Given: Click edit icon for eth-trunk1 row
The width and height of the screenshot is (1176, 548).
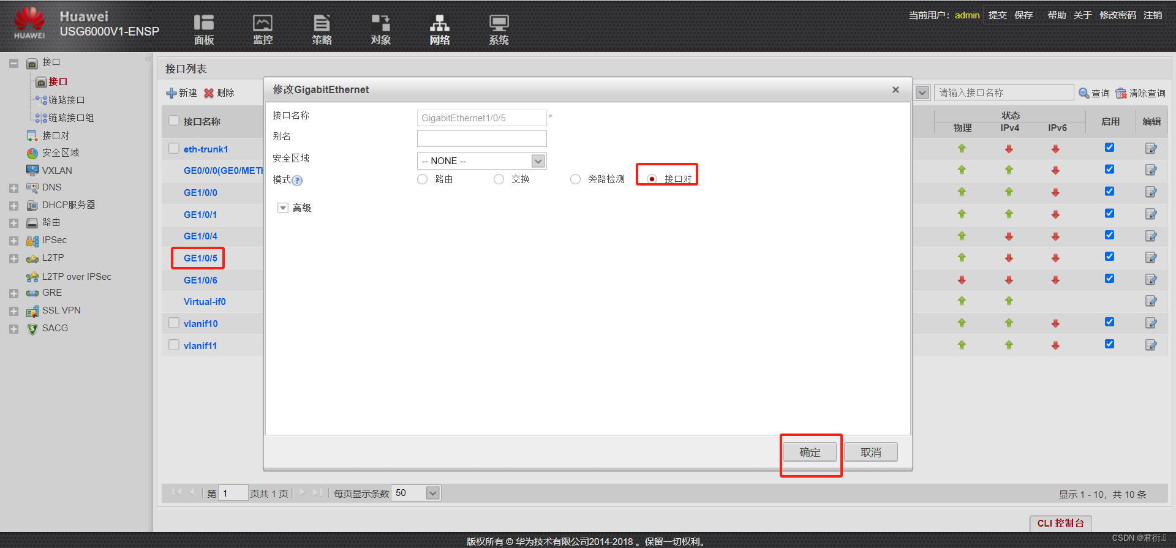Looking at the screenshot, I should tap(1151, 148).
